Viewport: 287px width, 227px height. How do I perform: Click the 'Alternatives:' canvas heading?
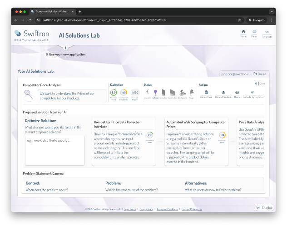coord(196,183)
